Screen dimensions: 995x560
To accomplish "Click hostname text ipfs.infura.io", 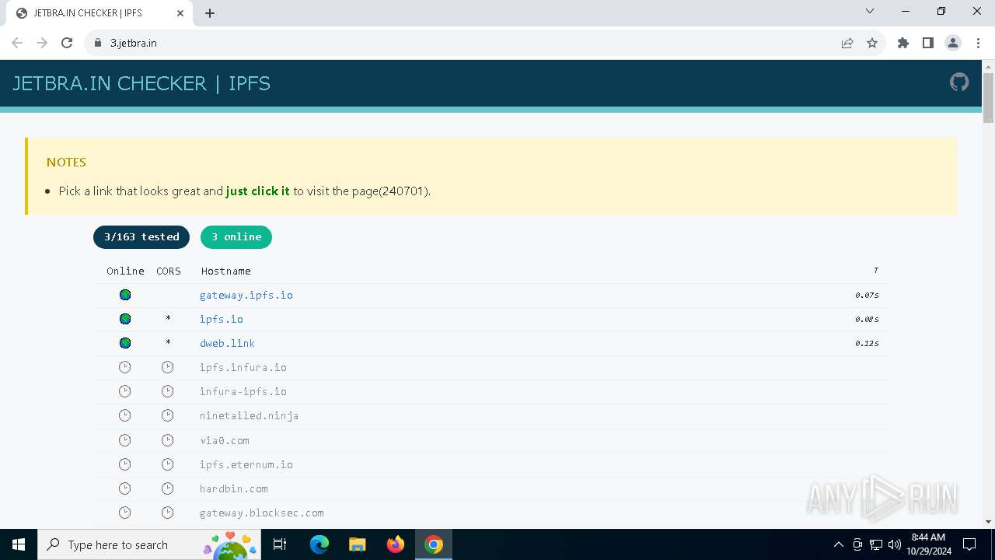I will coord(243,367).
